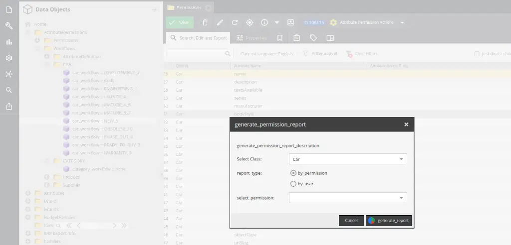The image size is (511, 245).
Task: Click the search magnifier in grid filter field
Action: coord(228,54)
